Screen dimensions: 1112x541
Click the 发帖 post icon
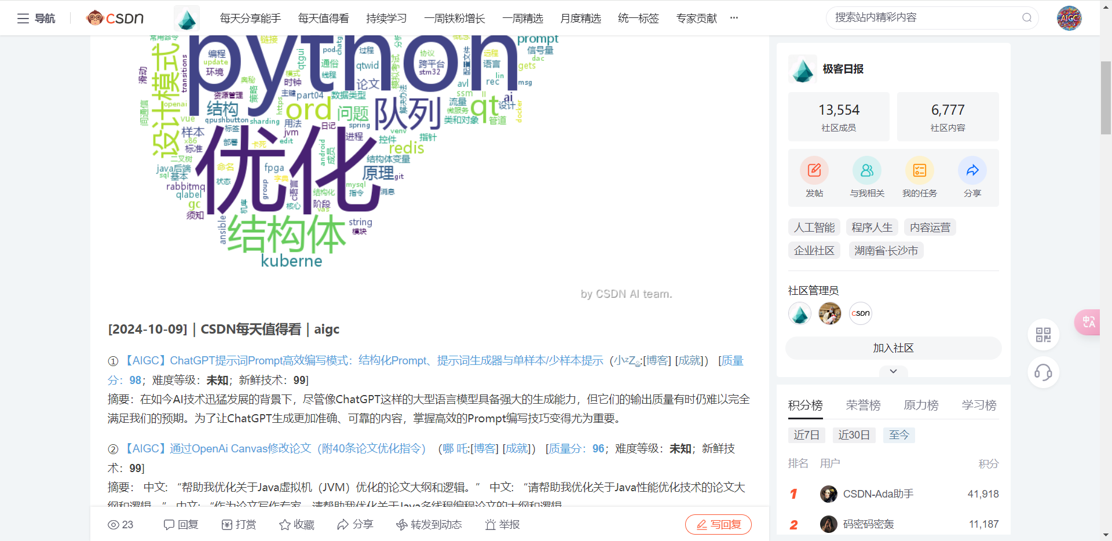click(x=814, y=170)
